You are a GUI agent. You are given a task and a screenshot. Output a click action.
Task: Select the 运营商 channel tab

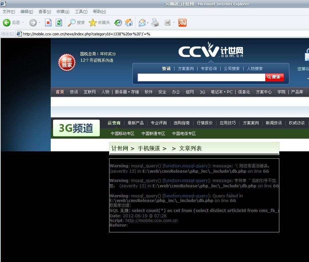coord(114,123)
